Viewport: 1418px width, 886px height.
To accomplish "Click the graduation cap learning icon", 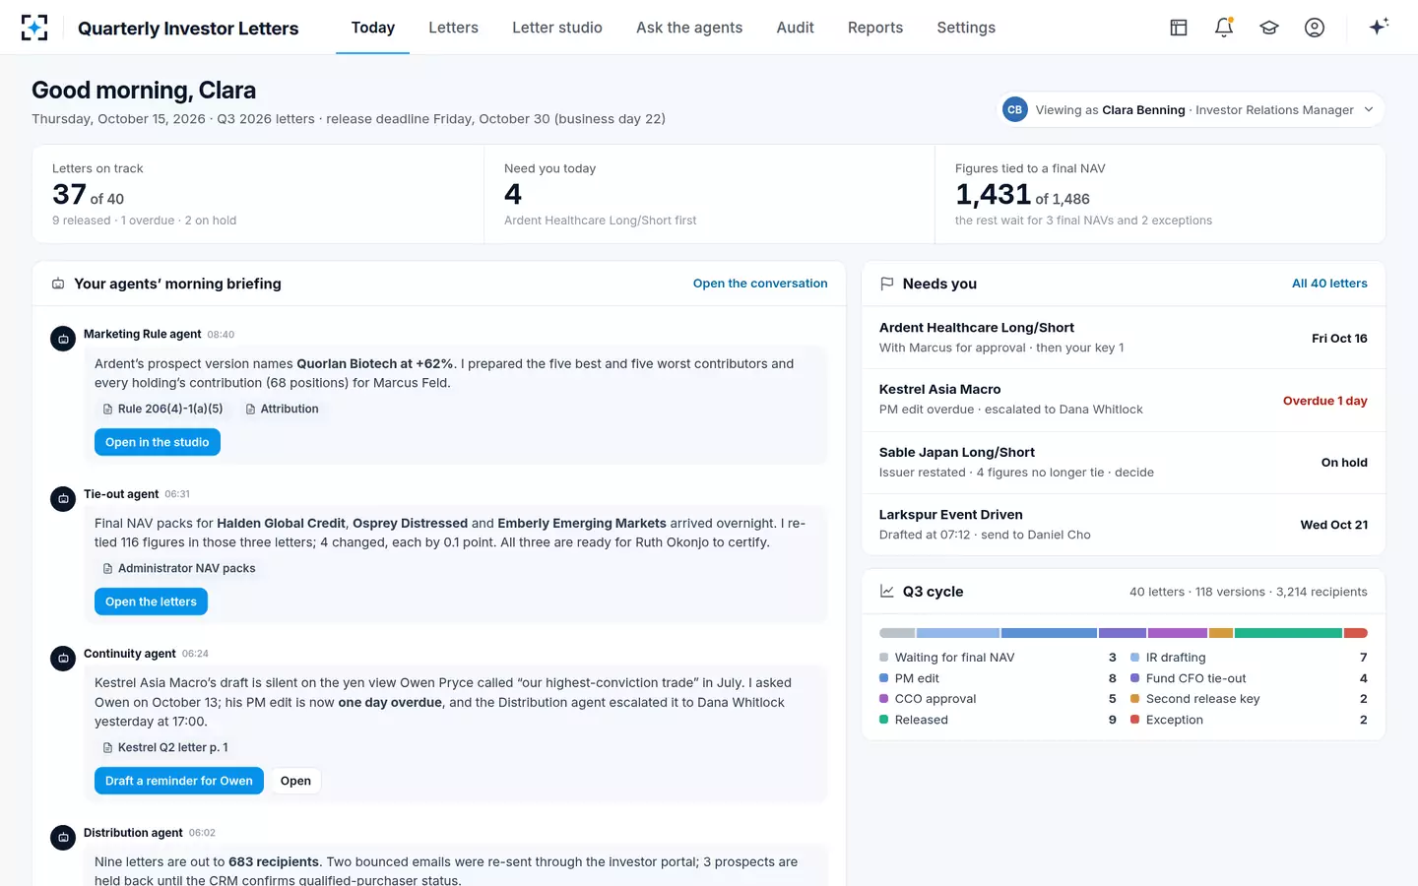I will [x=1269, y=28].
